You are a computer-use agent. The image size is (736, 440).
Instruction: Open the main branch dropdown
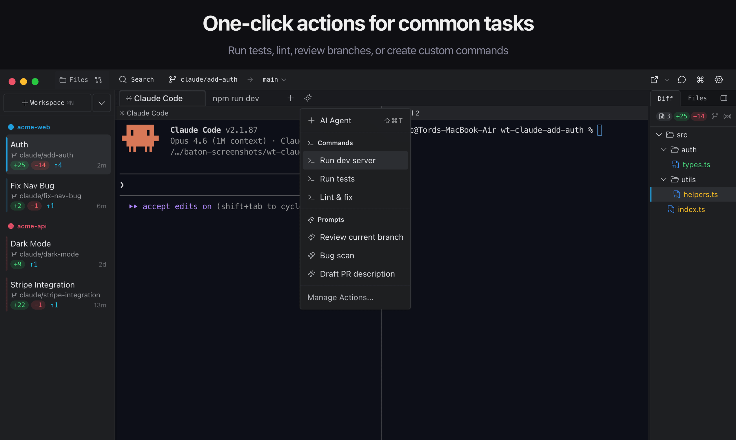pyautogui.click(x=274, y=80)
